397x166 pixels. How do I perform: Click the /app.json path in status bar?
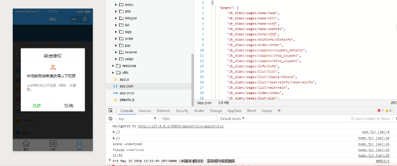pyautogui.click(x=204, y=103)
